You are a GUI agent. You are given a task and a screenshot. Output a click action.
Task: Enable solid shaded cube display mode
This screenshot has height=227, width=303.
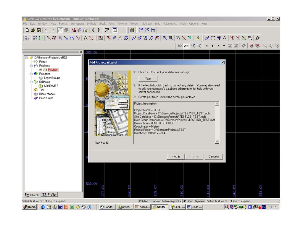point(66,30)
